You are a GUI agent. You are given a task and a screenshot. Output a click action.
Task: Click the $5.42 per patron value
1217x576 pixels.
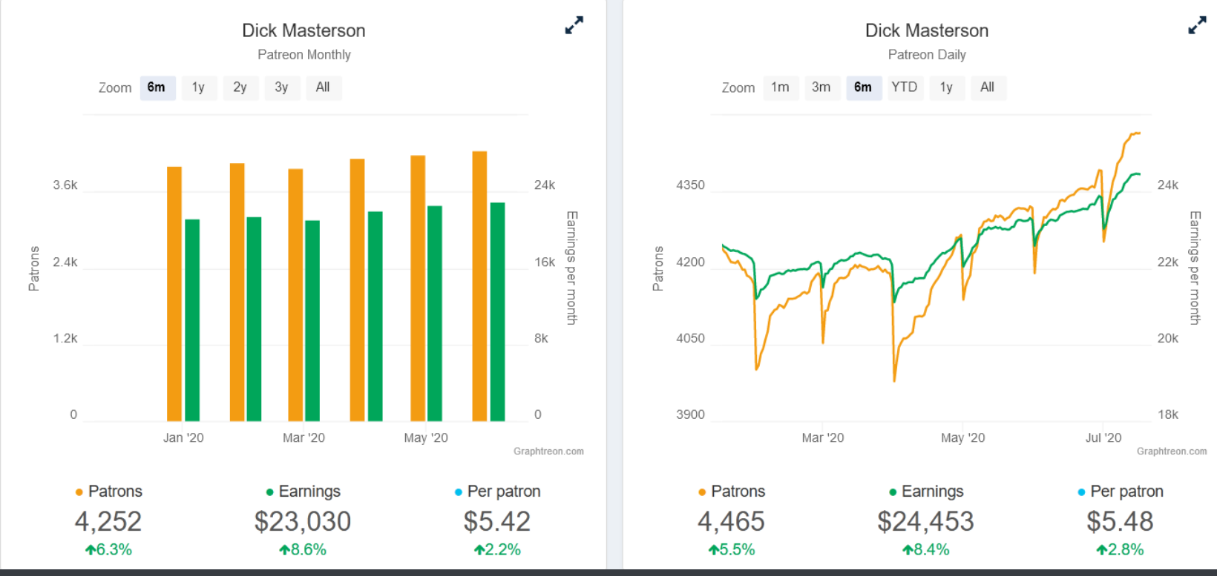pos(497,522)
